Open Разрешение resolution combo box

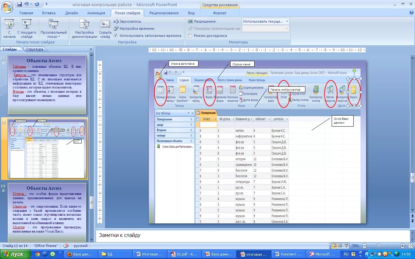(x=266, y=21)
